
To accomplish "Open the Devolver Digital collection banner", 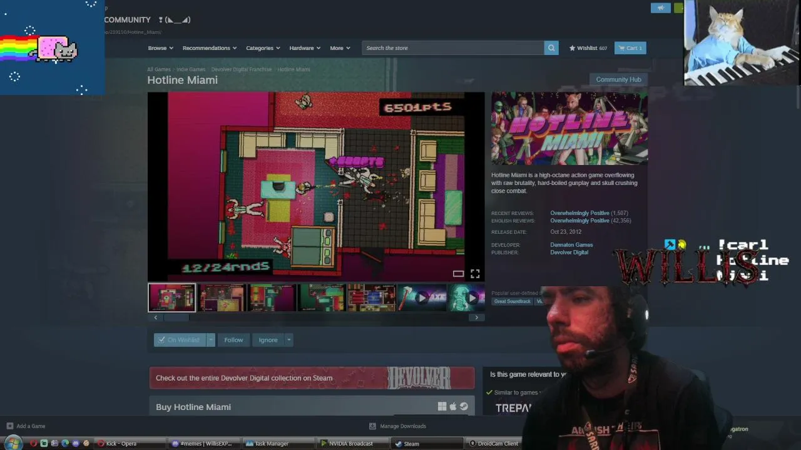I will (312, 378).
